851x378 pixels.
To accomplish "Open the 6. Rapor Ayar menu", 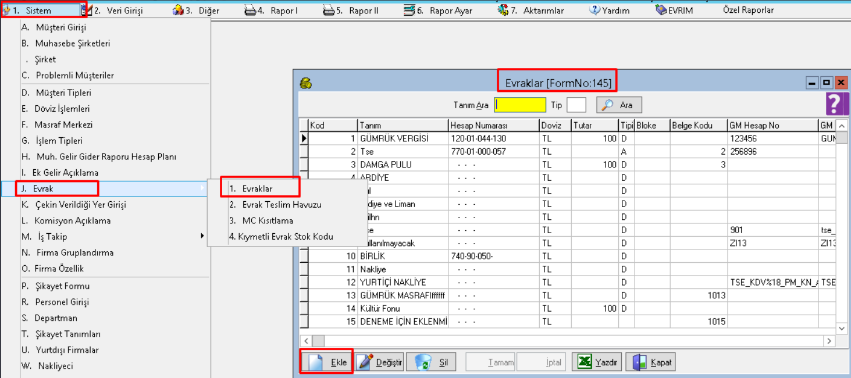I will [x=437, y=10].
